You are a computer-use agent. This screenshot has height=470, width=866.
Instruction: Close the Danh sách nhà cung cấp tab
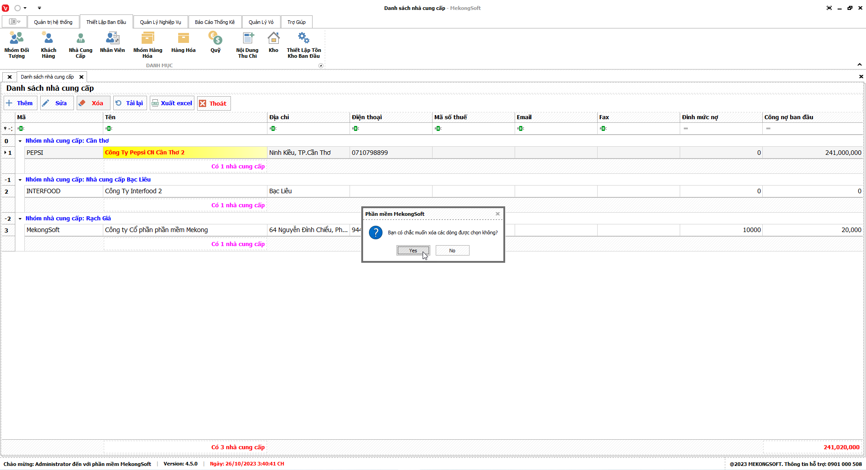tap(82, 77)
